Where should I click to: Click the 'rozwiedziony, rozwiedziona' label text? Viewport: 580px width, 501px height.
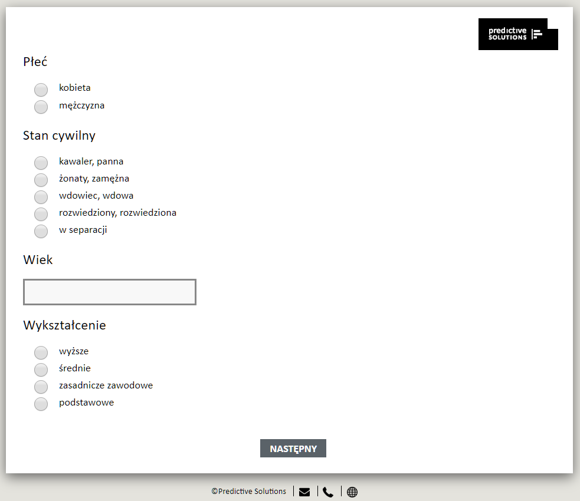point(117,213)
